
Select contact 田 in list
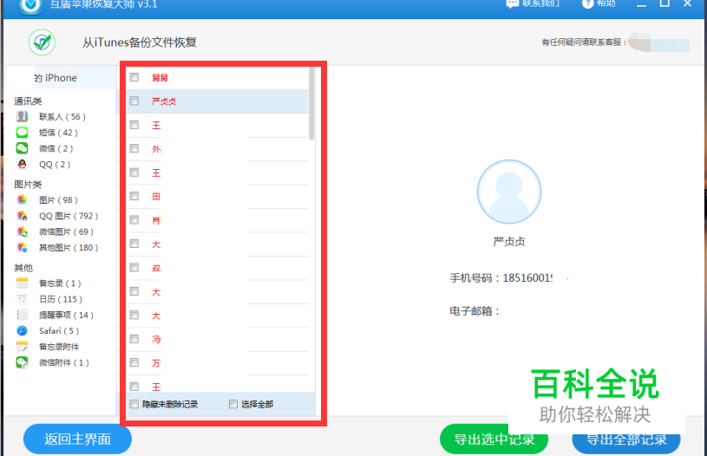tap(156, 197)
